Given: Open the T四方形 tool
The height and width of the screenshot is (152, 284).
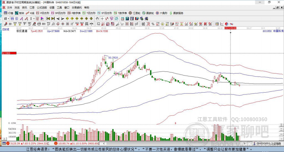Looking at the screenshot, I should [89, 13].
